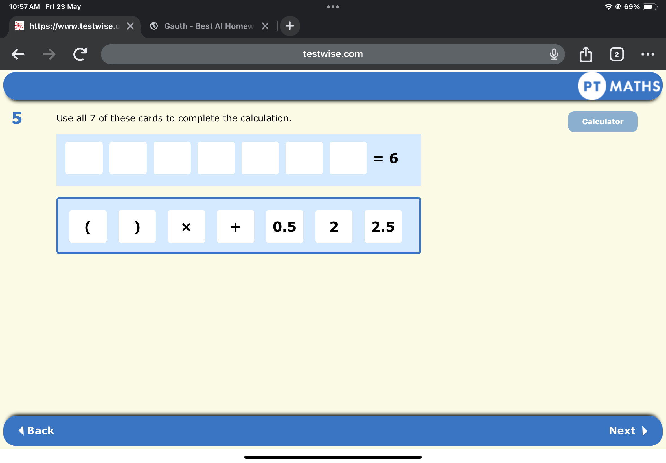666x463 pixels.
Task: Tap the testwise.com address bar
Action: 332,54
